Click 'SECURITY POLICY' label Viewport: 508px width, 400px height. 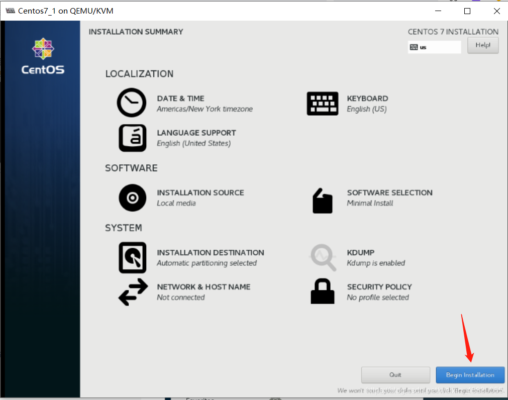pos(379,287)
